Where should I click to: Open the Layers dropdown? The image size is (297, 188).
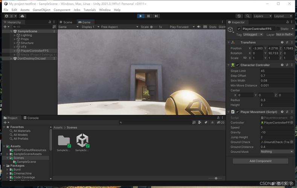[262, 16]
